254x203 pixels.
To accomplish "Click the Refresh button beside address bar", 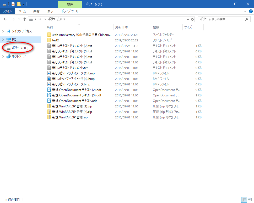I will pyautogui.click(x=192, y=19).
